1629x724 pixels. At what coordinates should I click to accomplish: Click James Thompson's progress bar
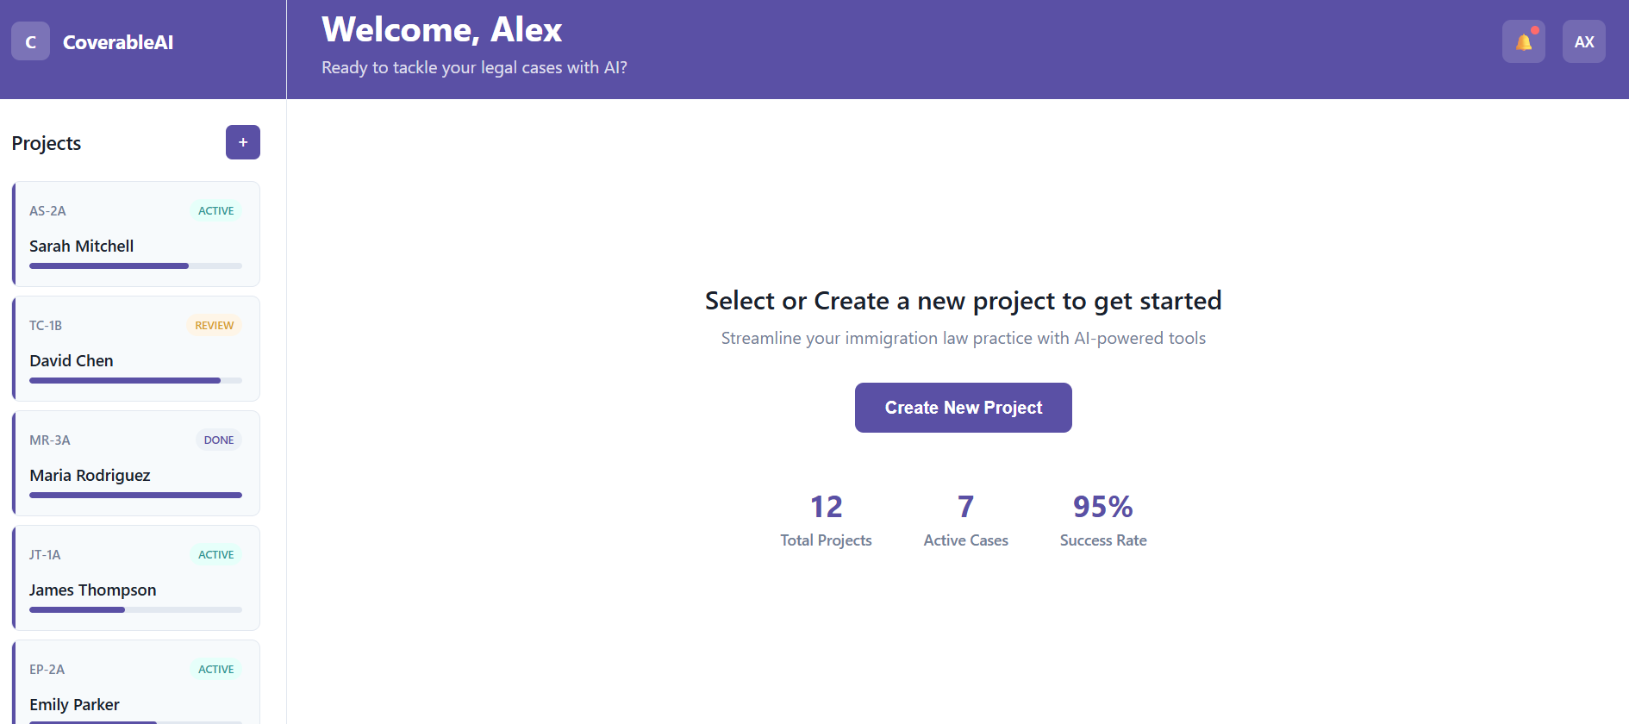135,609
